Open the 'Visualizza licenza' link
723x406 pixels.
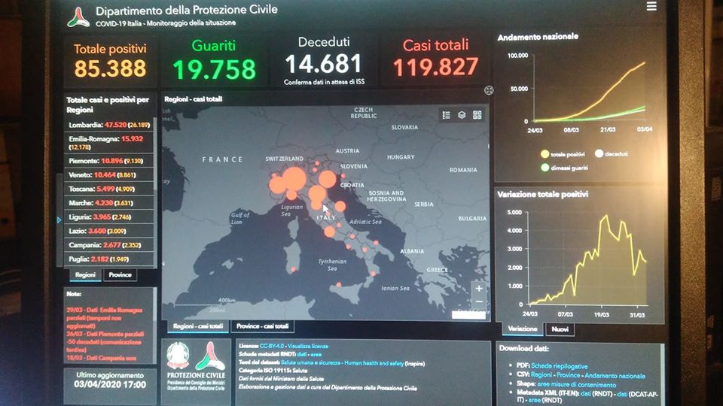[308, 346]
